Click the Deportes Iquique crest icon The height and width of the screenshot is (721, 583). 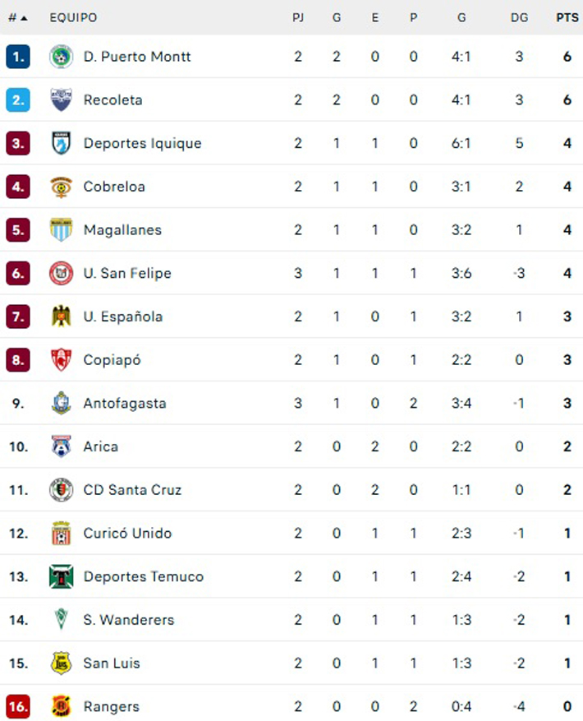(x=61, y=143)
